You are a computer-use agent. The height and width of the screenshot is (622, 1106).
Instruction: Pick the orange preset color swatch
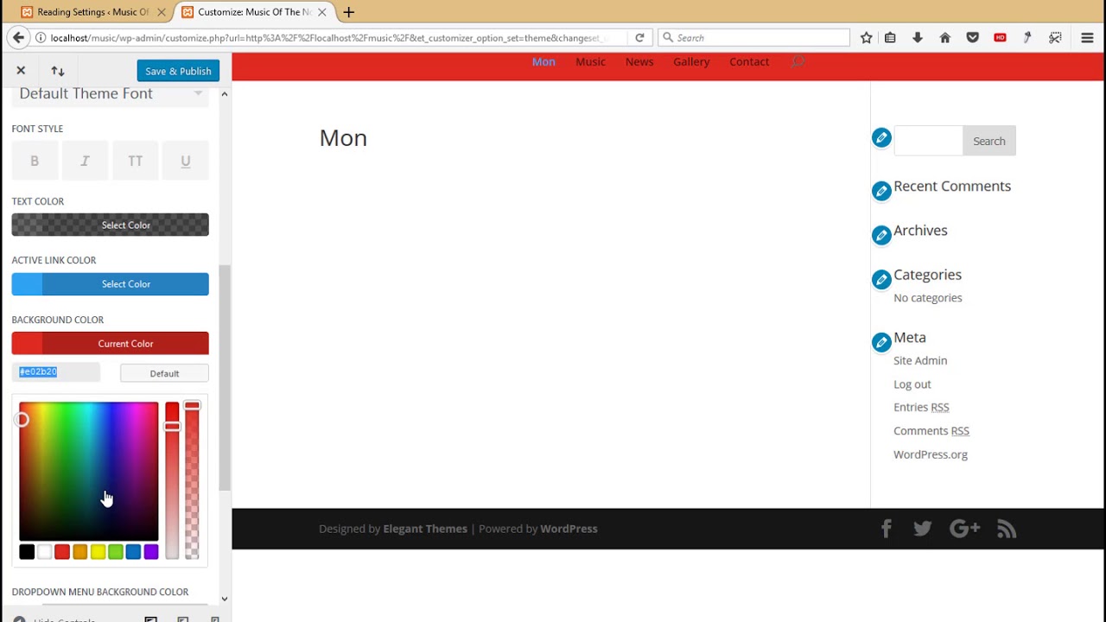pyautogui.click(x=80, y=551)
